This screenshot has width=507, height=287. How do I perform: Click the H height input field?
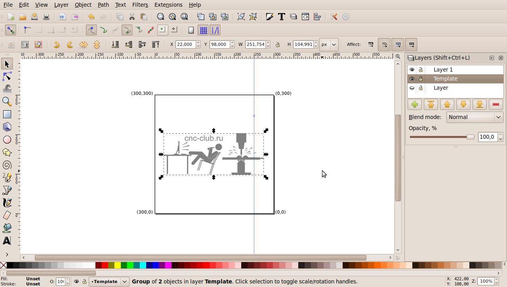point(303,44)
